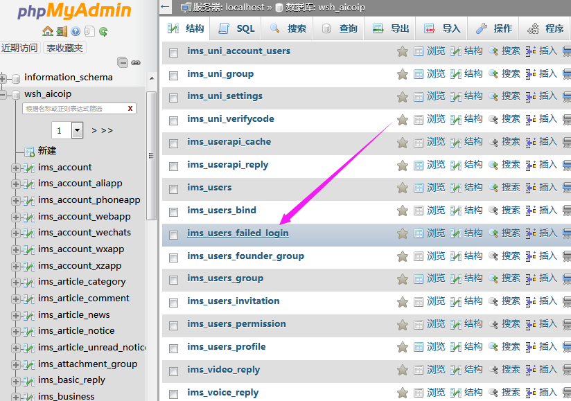Star the ims_users_failed_login table as favorite

[402, 233]
